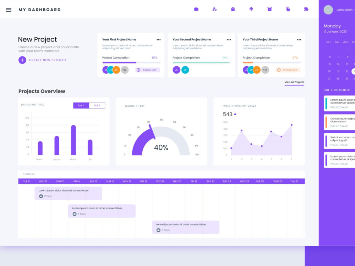Click IT Team icon on FRI 14 timeline task
The height and width of the screenshot is (266, 355).
tap(75, 214)
